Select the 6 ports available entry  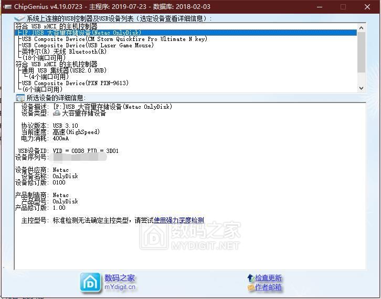[43, 89]
